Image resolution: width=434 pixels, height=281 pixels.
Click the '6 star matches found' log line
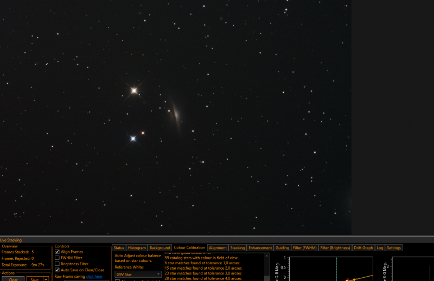click(x=202, y=263)
